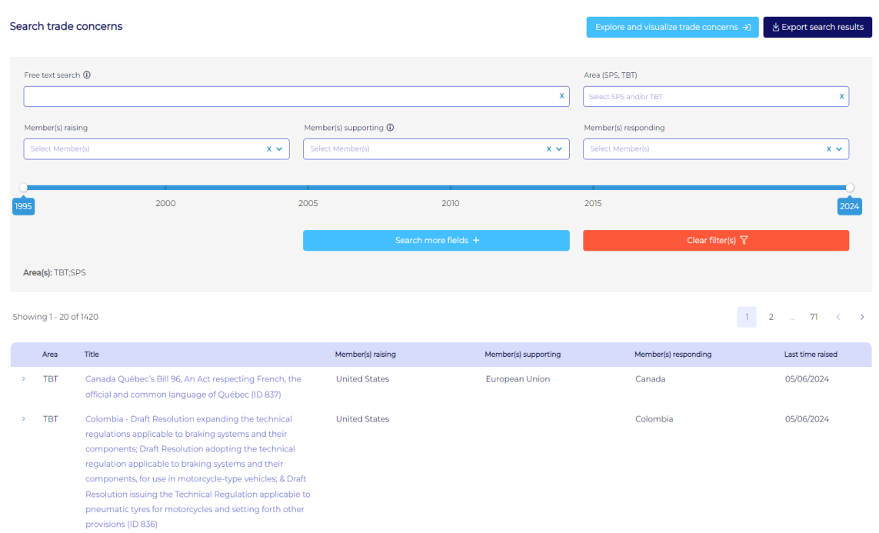The width and height of the screenshot is (879, 533).
Task: Open the Member(s) responding dropdown arrow
Action: pos(839,149)
